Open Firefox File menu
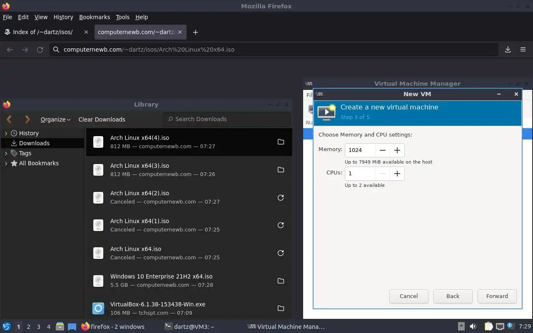The height and width of the screenshot is (333, 533). tap(7, 17)
